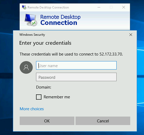
Task: Click the Remember me label text
Action: tap(57, 97)
